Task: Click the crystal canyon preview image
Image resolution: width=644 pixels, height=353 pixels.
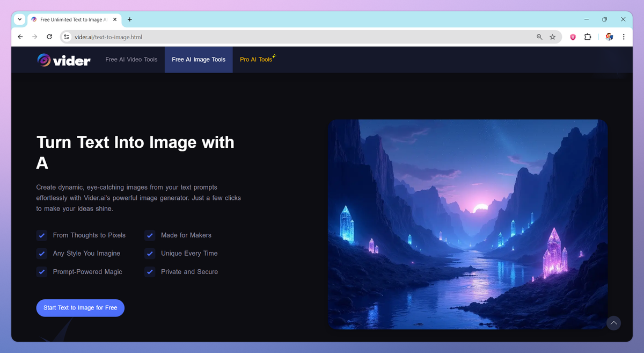Action: click(468, 224)
